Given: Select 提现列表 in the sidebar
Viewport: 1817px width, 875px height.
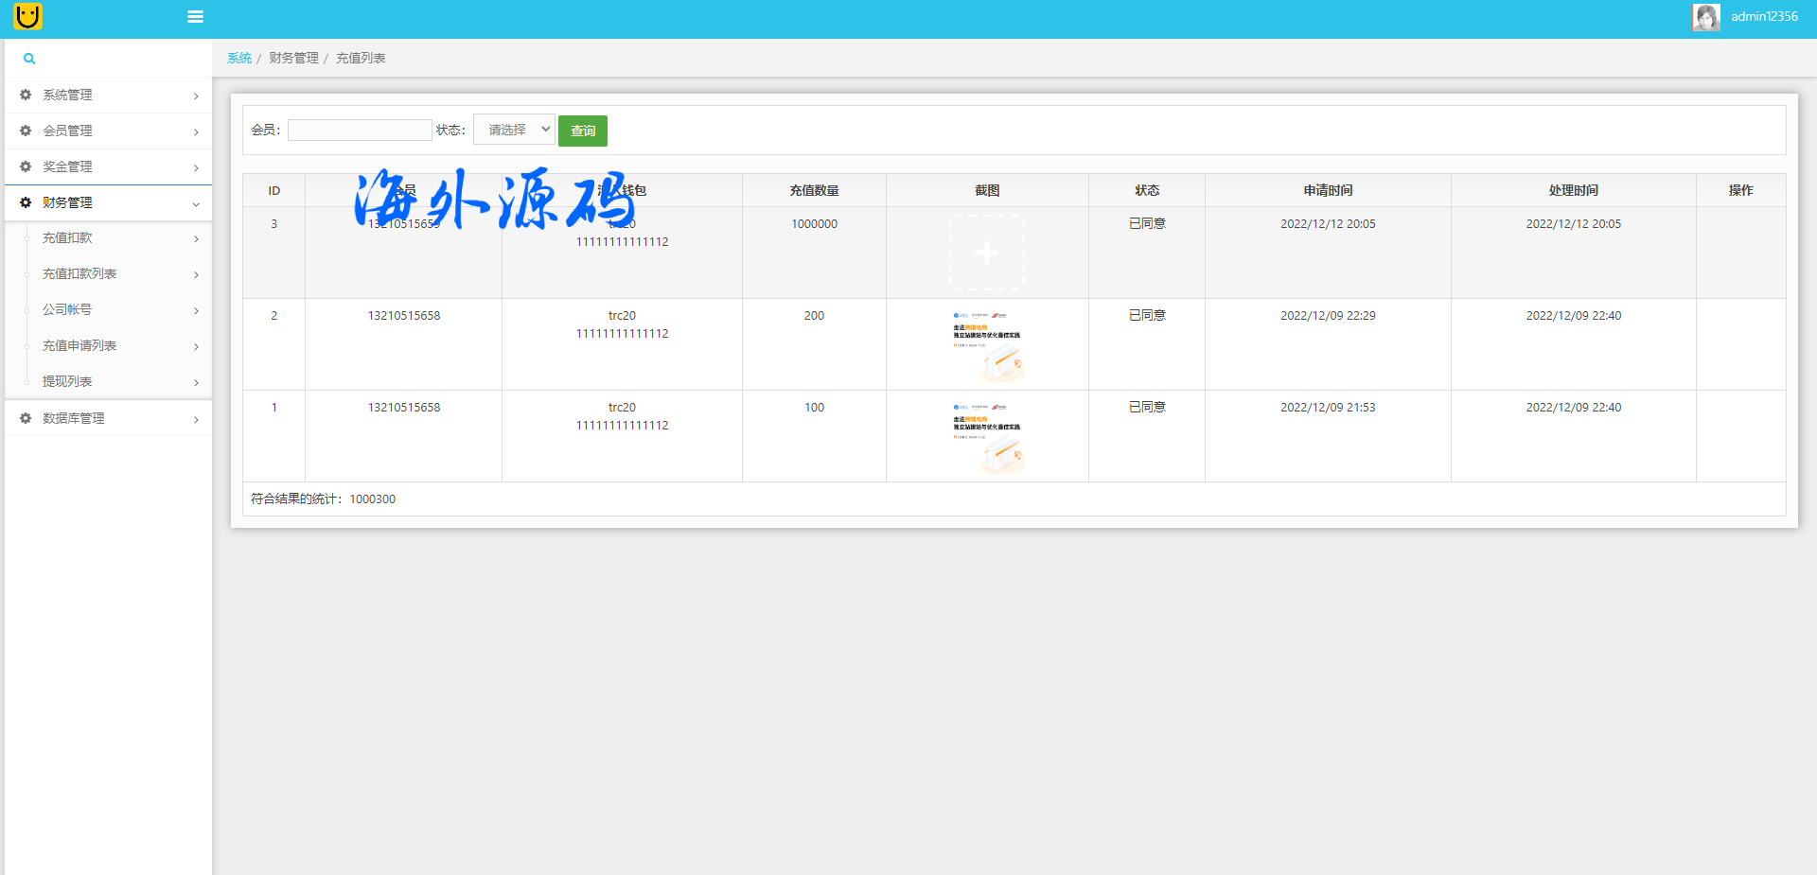Looking at the screenshot, I should click(67, 382).
